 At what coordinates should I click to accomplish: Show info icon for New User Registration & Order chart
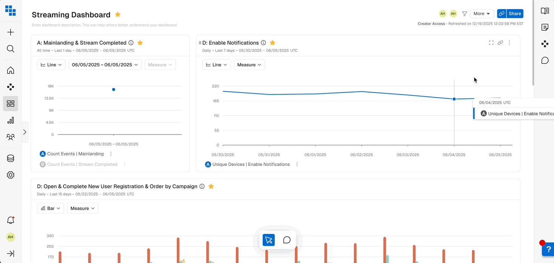[202, 186]
